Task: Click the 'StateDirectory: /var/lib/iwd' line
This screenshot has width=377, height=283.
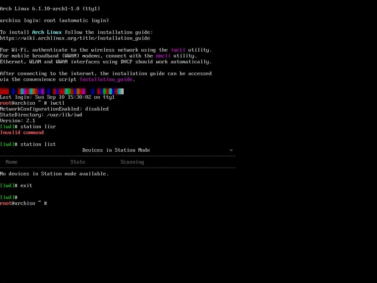Action: 41,115
